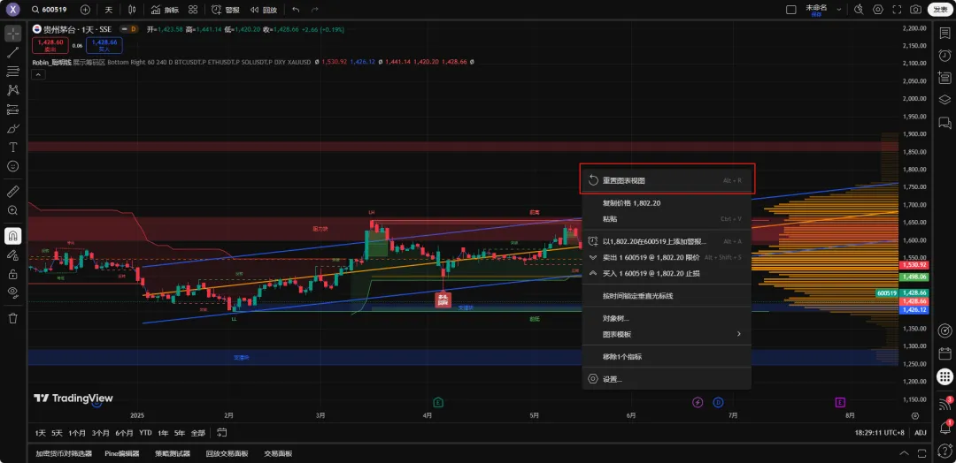
Task: Open the alerts clock icon in right sidebar
Action: coord(944,56)
